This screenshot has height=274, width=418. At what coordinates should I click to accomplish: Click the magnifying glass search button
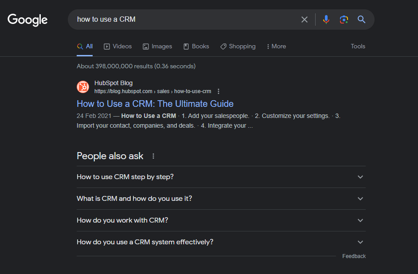(x=362, y=20)
